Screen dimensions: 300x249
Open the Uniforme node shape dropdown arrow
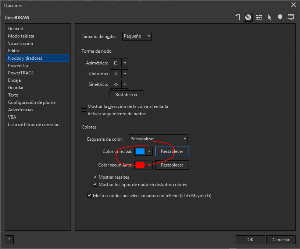125,74
